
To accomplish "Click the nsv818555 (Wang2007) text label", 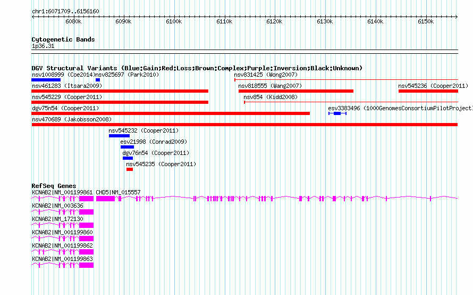I will pos(270,86).
